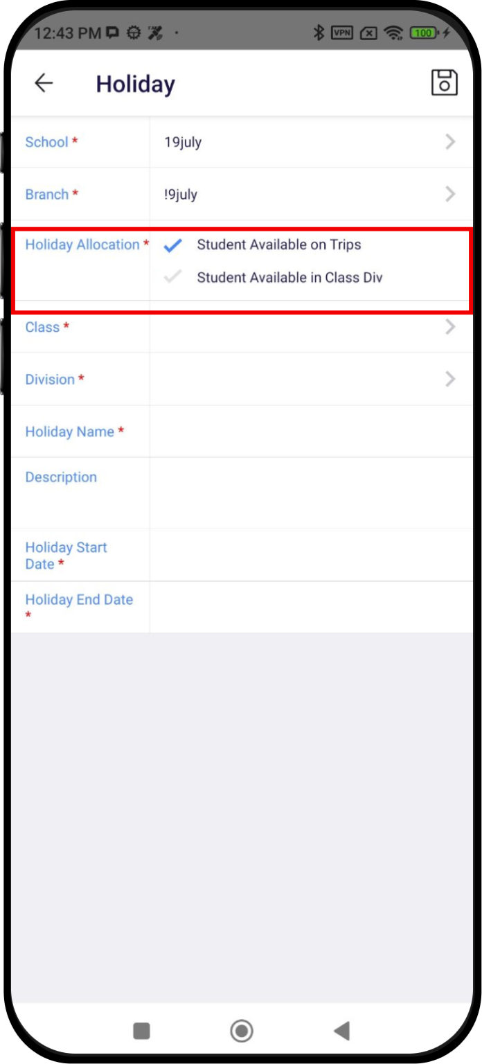Tap the back arrow icon
482x1064 pixels.
[44, 83]
